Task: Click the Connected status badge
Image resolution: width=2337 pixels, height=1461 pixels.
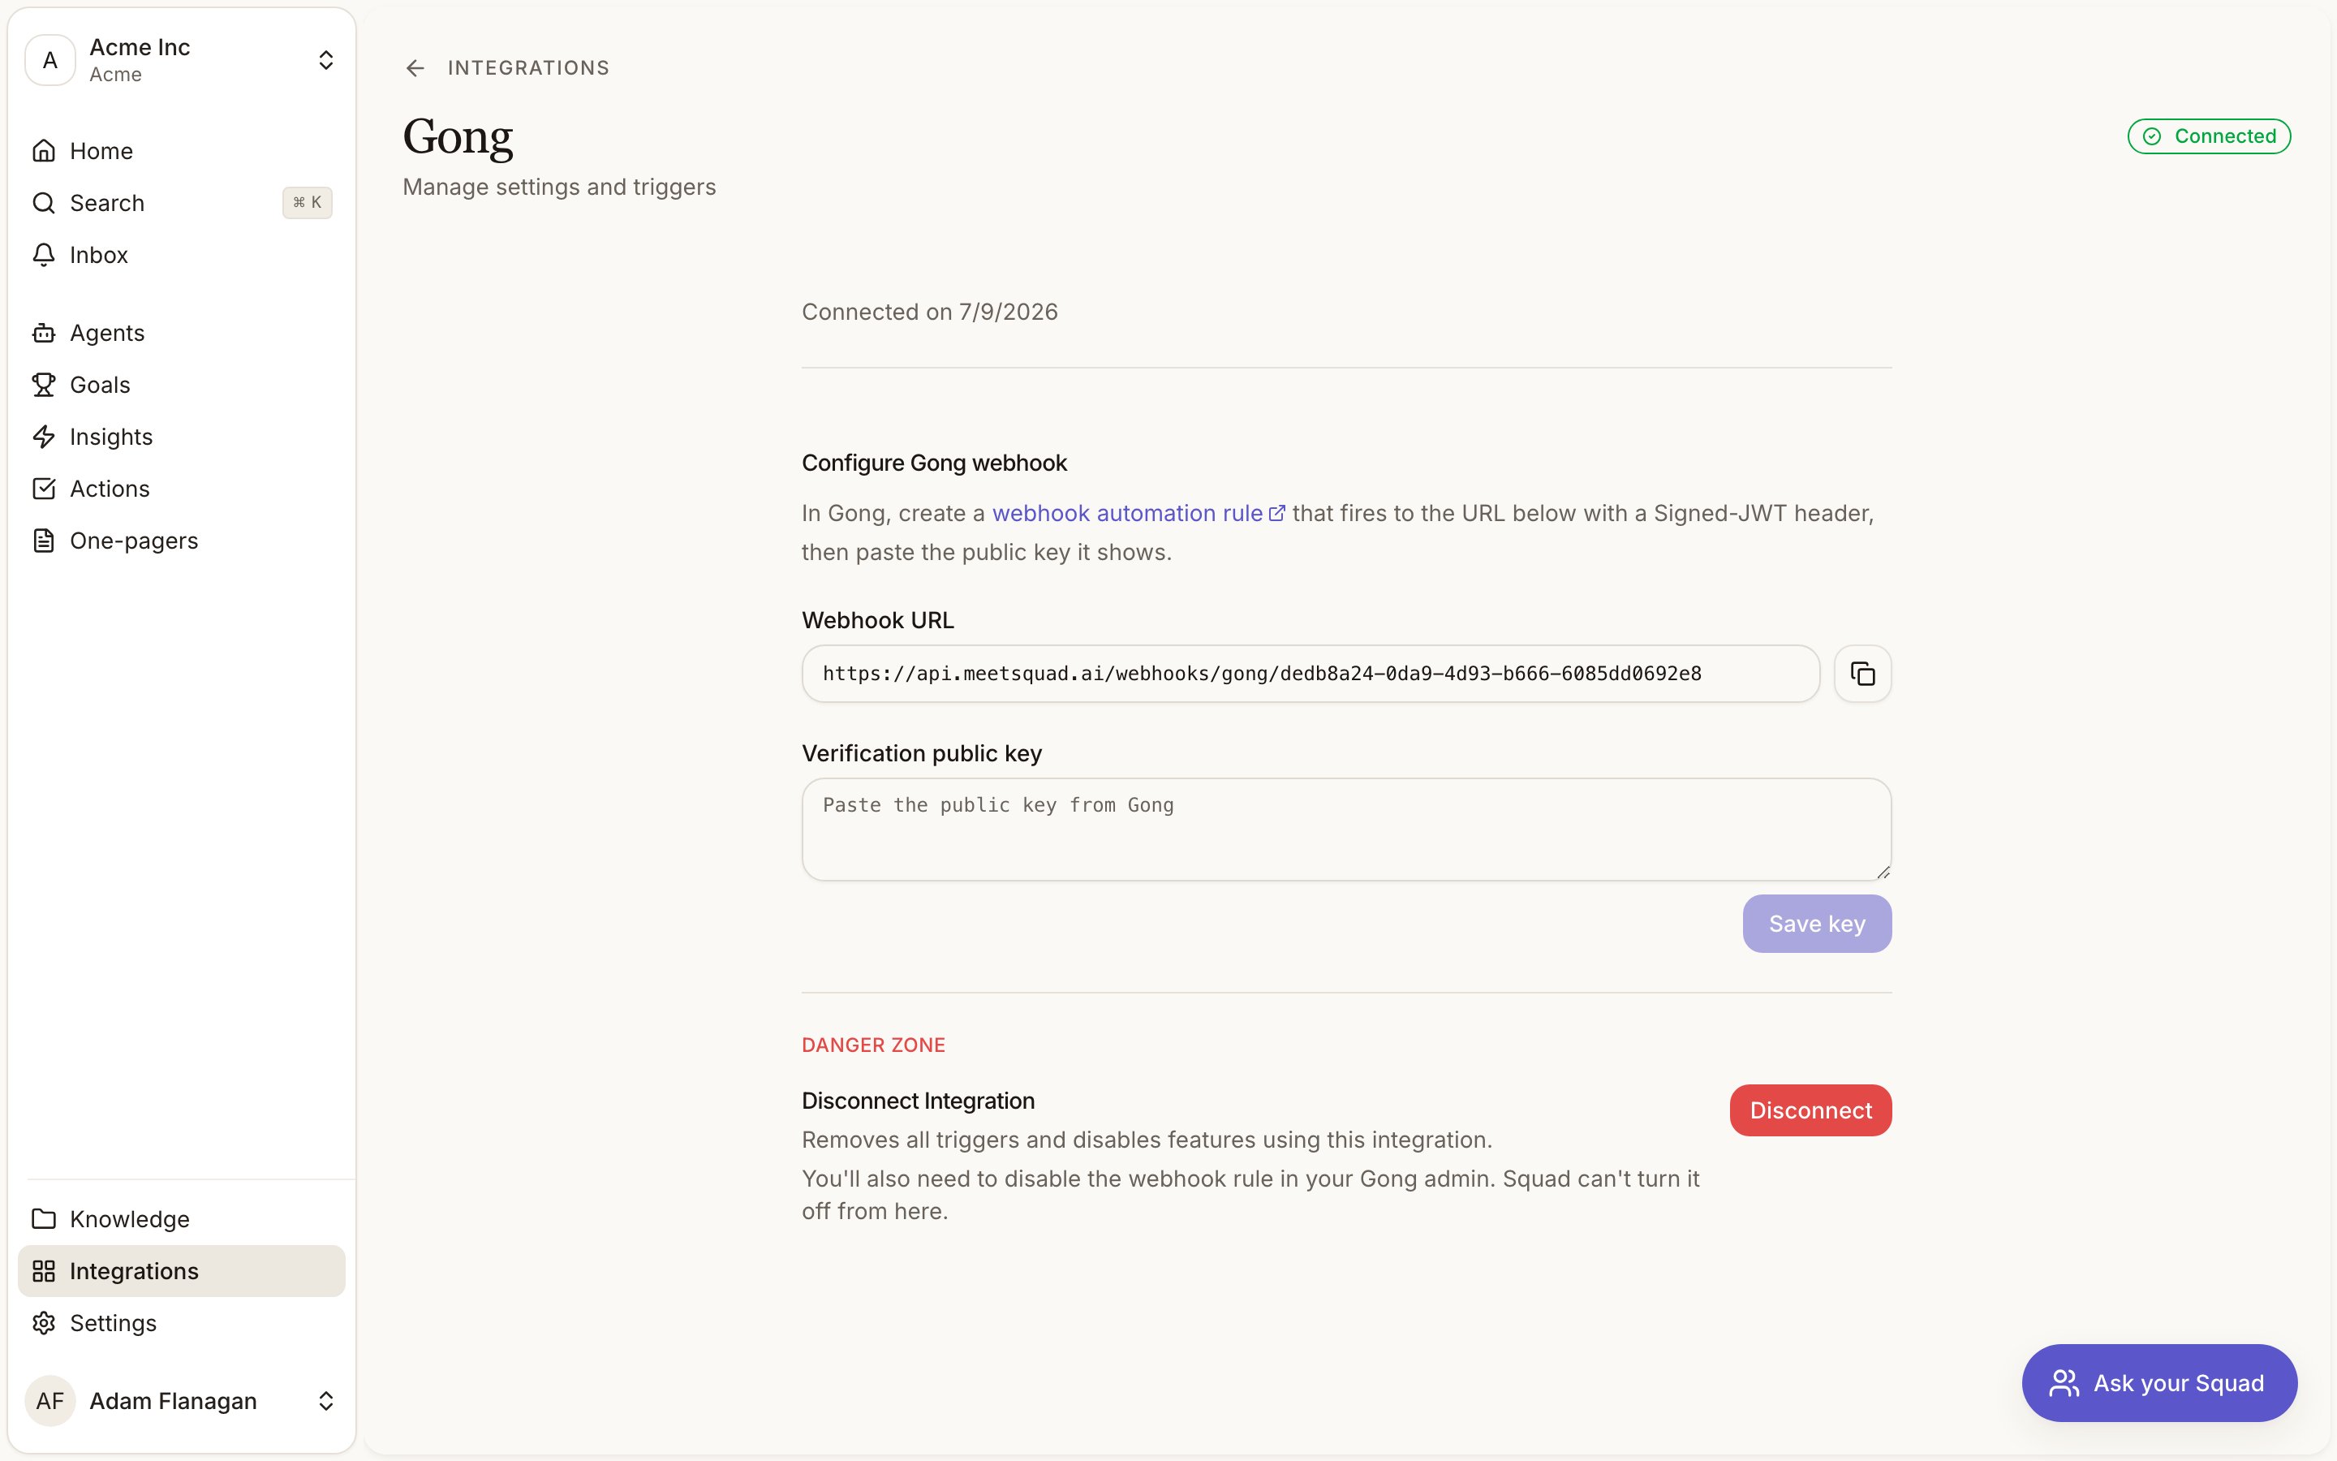Action: [x=2209, y=136]
